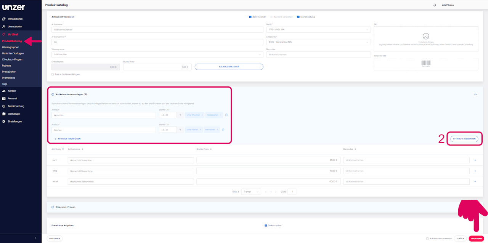Click the unzer logo
The width and height of the screenshot is (488, 243).
(x=13, y=8)
